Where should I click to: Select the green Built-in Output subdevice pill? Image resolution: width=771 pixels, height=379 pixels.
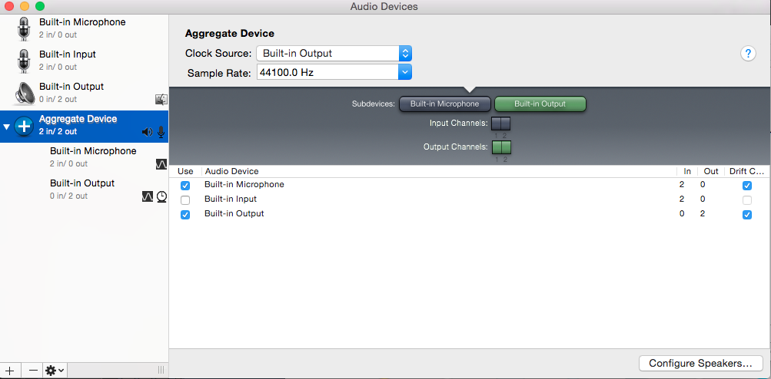[x=540, y=104]
